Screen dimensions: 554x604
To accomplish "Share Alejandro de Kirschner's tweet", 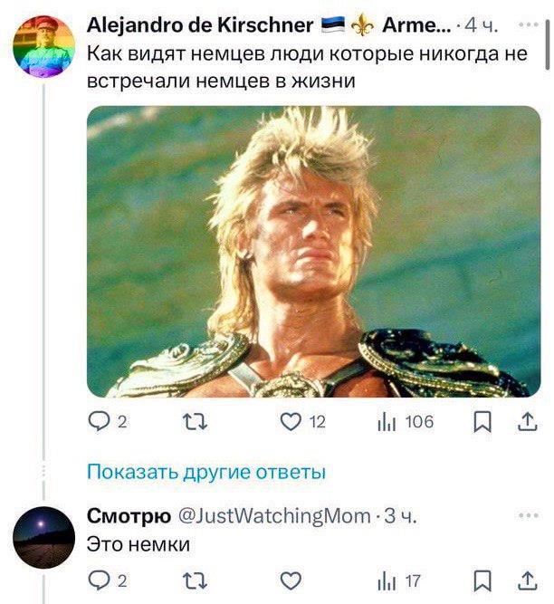I will 527,422.
